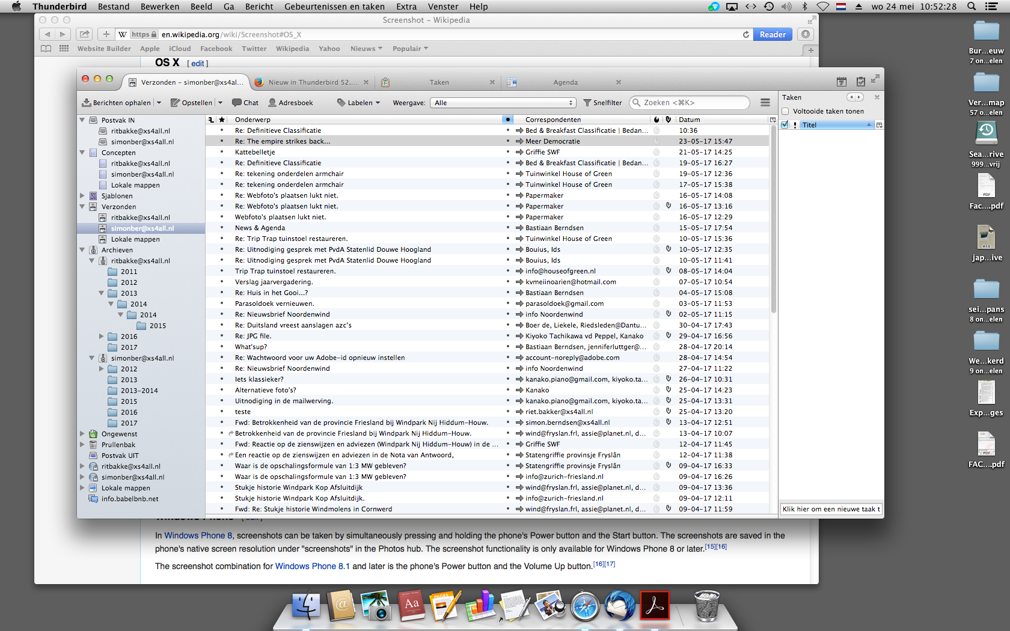Click the star column header icon
The height and width of the screenshot is (631, 1010).
[222, 120]
